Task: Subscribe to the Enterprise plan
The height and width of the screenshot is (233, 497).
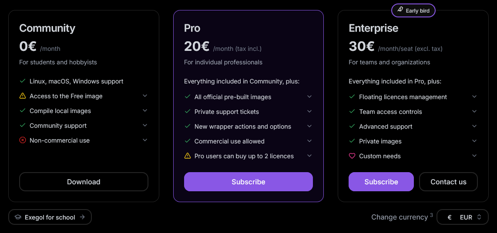Action: pos(381,182)
